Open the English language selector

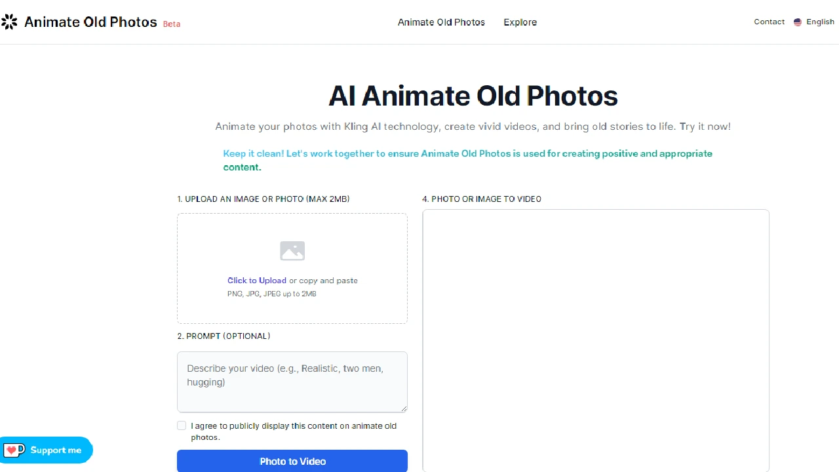[x=815, y=22]
